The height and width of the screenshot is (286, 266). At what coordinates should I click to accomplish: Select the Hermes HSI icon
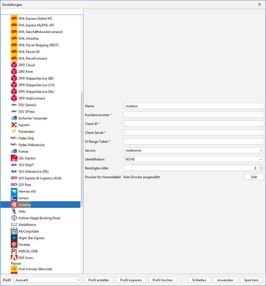14,191
